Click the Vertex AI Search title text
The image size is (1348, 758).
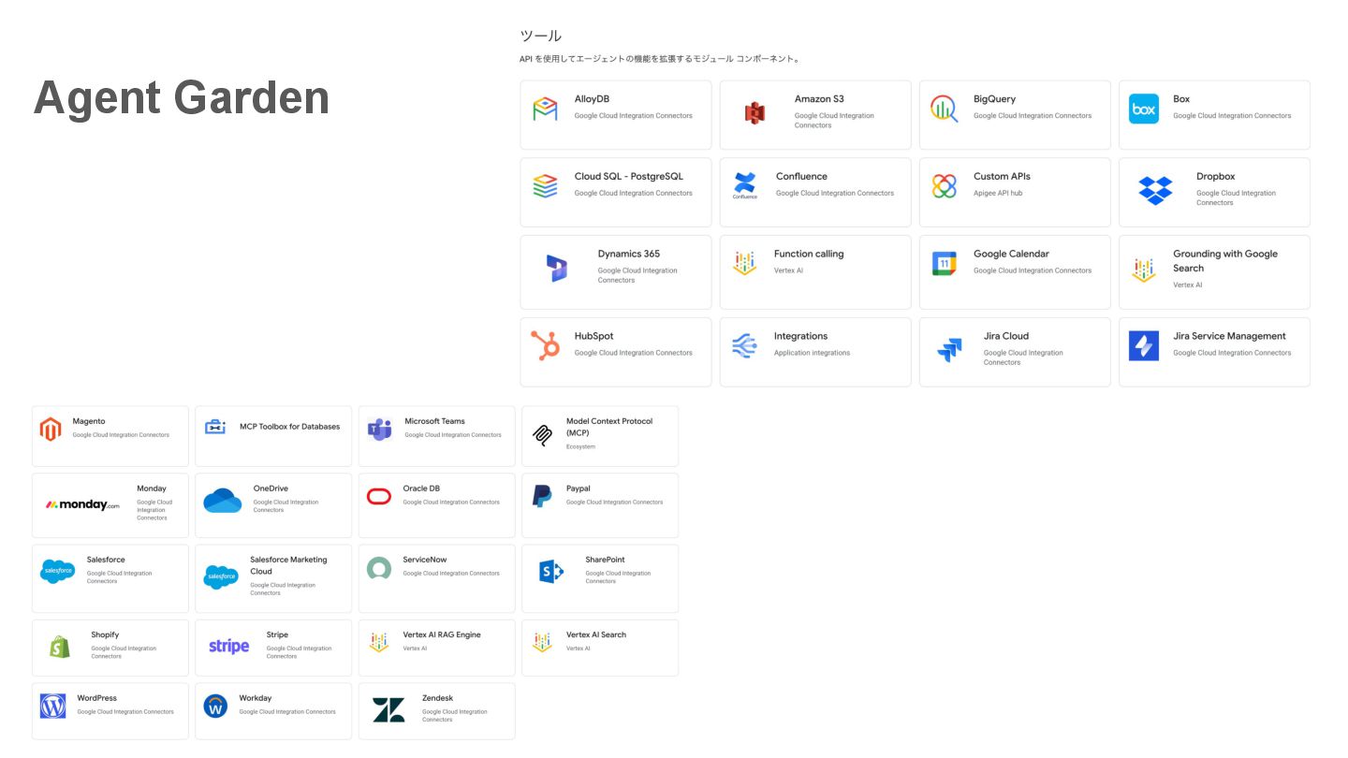click(596, 634)
